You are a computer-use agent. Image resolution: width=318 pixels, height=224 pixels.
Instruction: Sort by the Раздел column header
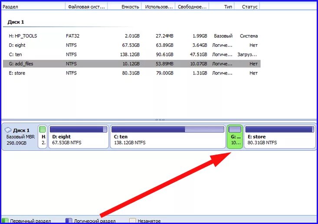(x=35, y=6)
